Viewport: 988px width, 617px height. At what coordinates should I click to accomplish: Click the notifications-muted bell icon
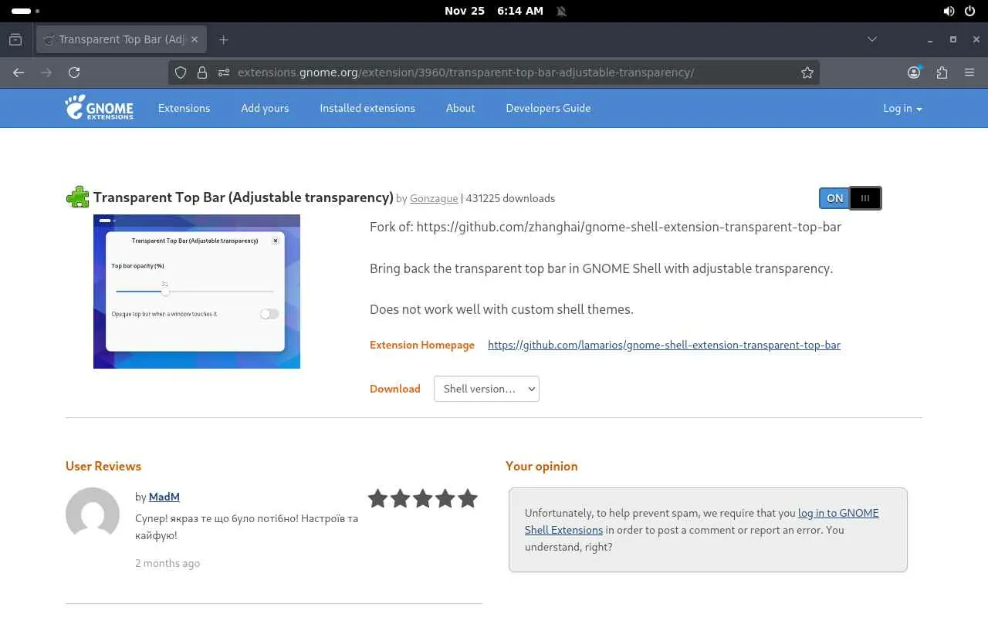561,11
